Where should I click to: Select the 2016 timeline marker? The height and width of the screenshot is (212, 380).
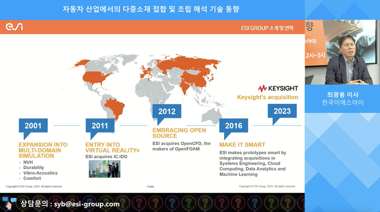point(233,126)
